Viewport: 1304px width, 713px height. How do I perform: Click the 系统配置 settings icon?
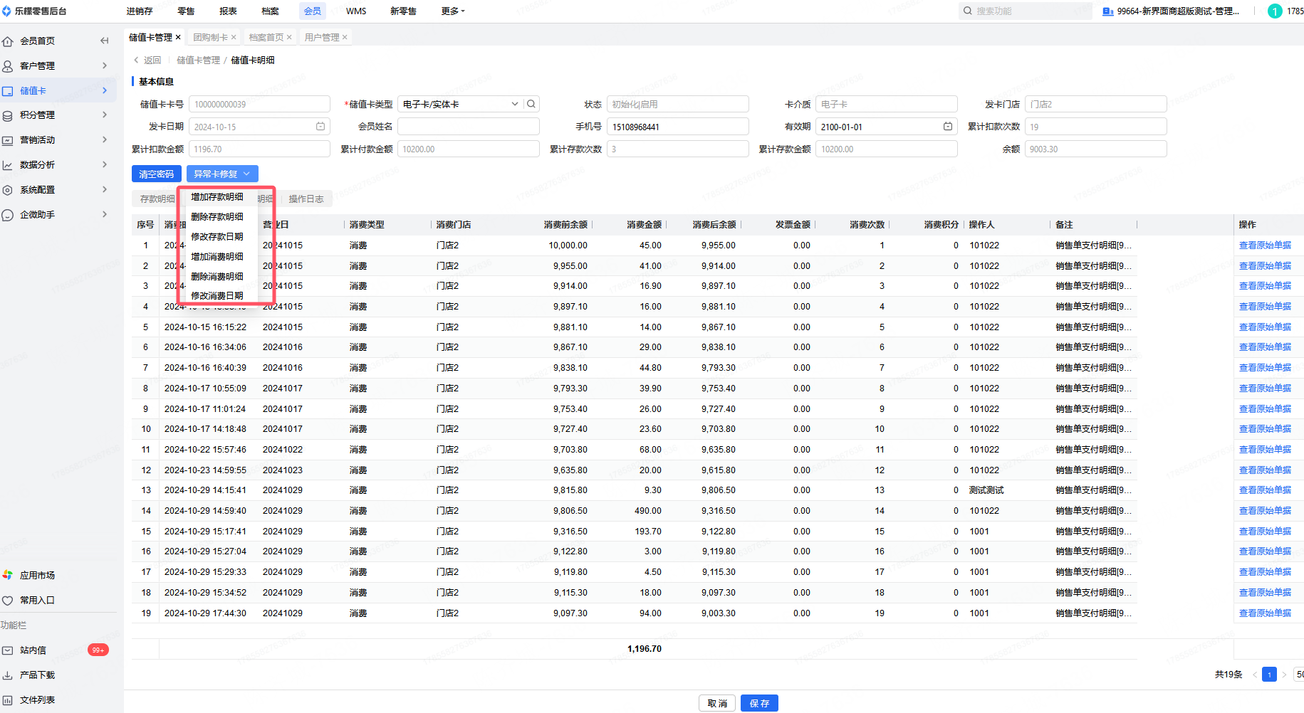tap(8, 190)
